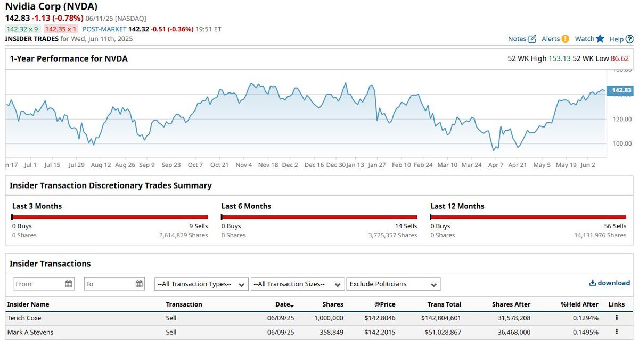Open the All Transaction Types dropdown
The image size is (639, 340).
[x=201, y=284]
